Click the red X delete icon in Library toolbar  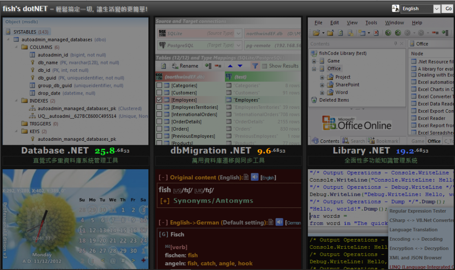(x=376, y=33)
